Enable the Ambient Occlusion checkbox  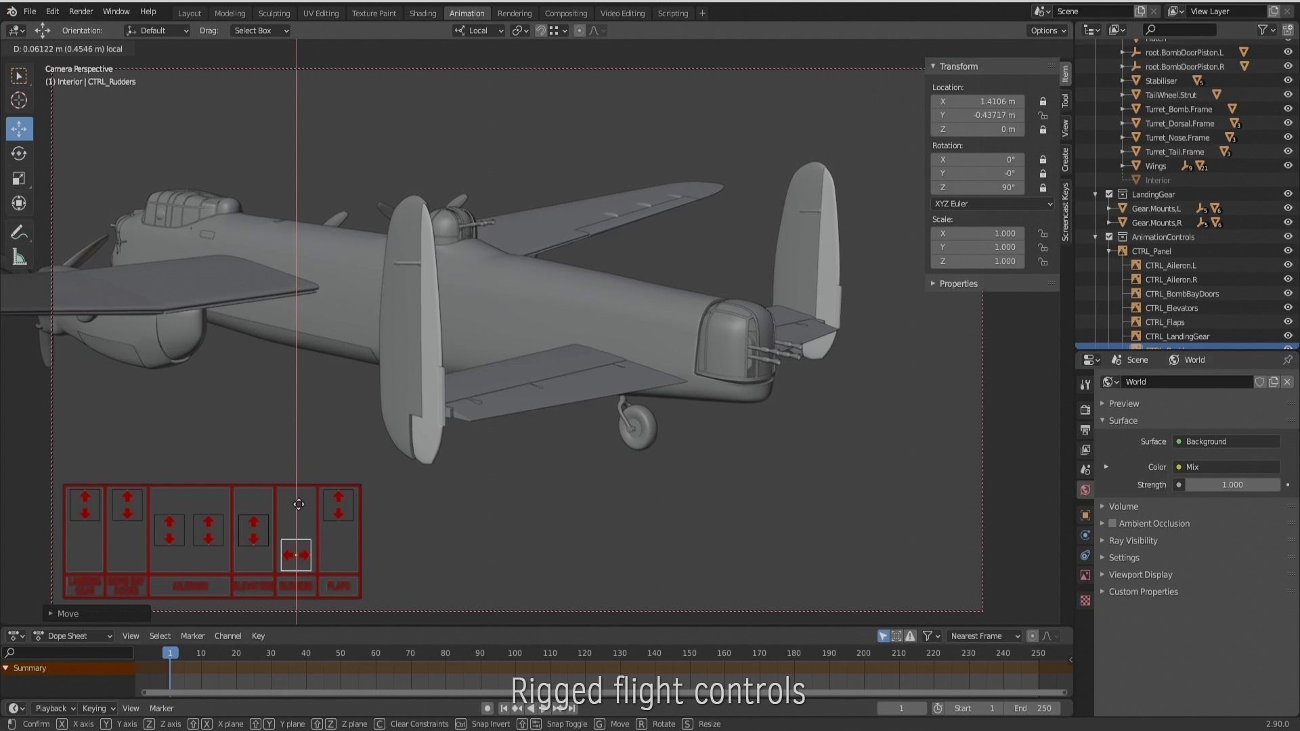point(1112,523)
